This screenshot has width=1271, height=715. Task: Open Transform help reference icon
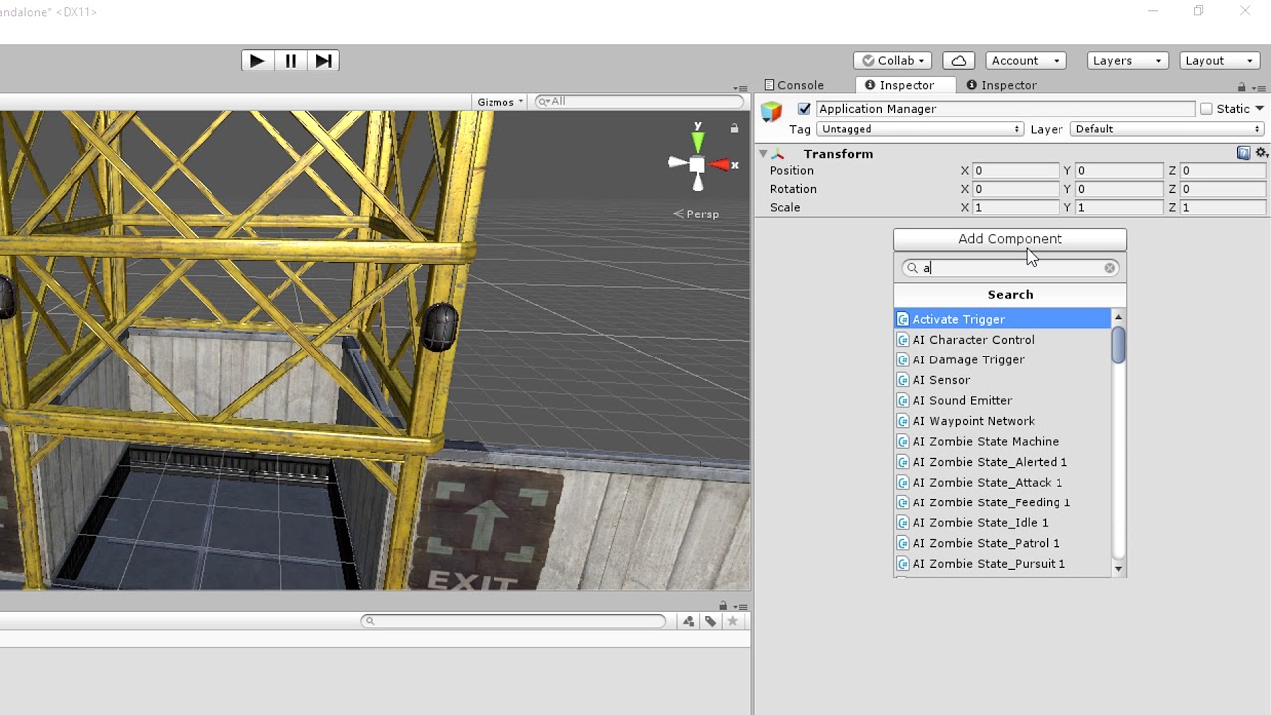(x=1243, y=153)
